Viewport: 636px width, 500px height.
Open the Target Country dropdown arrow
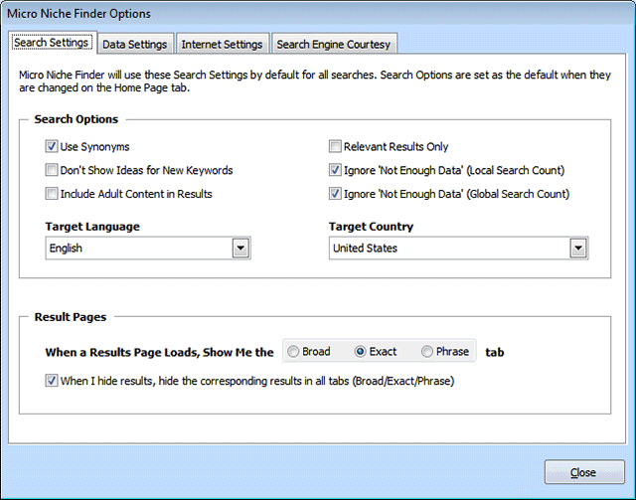coord(578,248)
